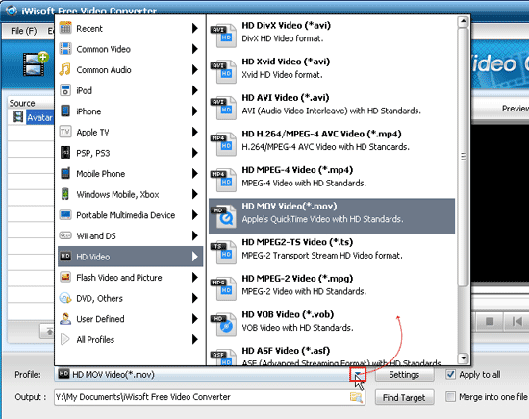This screenshot has height=419, width=529.
Task: Click the Settings button
Action: click(404, 375)
